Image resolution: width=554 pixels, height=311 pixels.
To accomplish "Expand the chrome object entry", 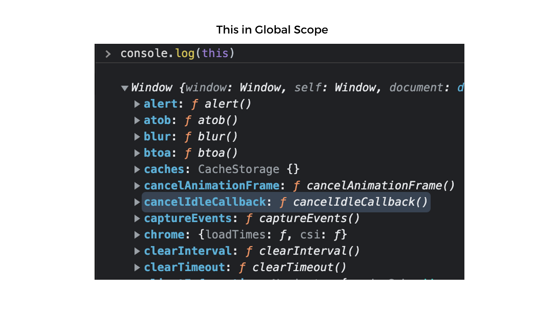I will 137,234.
